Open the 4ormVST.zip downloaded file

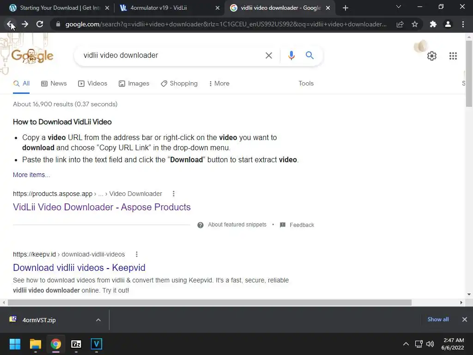pos(39,320)
